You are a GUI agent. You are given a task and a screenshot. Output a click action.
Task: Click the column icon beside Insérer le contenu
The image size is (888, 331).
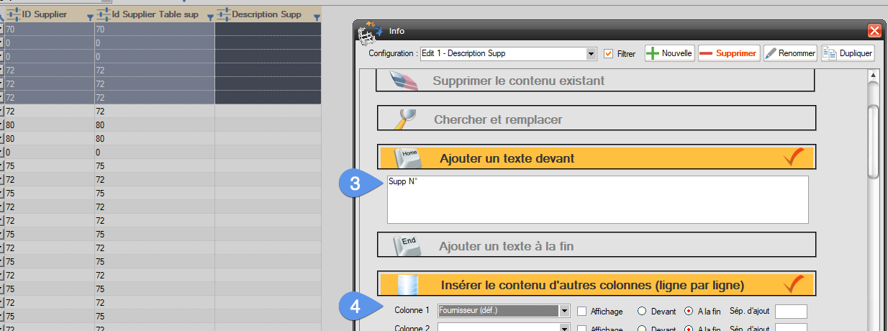pos(407,284)
